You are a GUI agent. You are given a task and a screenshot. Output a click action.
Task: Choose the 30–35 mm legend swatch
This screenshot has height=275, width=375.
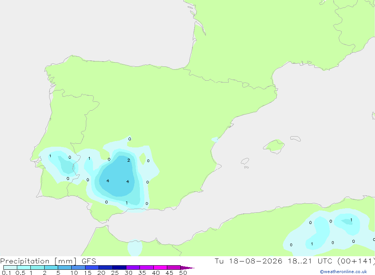[133, 267]
